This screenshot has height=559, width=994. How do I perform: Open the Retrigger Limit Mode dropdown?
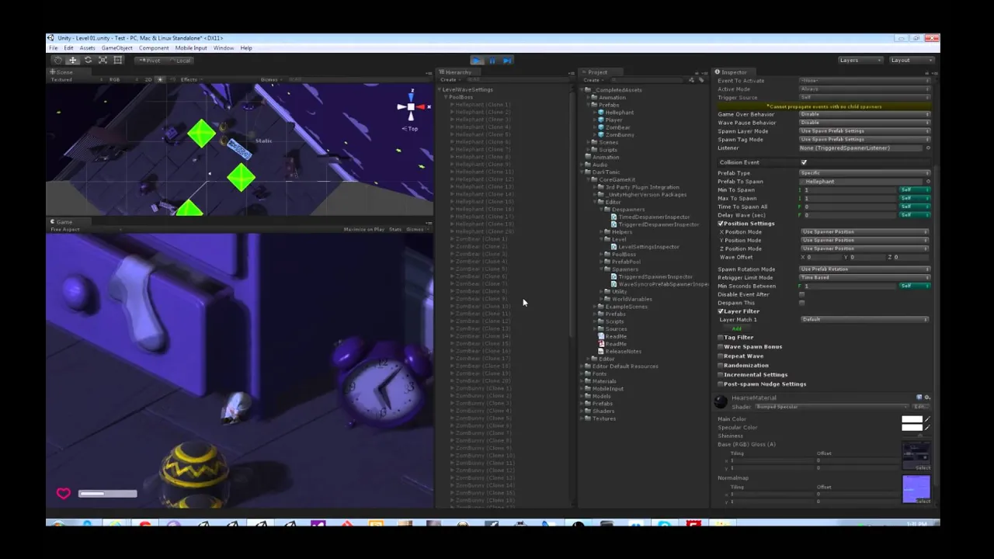click(864, 278)
